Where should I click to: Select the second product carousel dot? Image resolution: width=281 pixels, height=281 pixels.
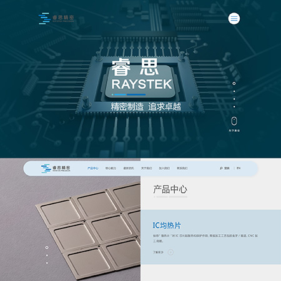point(47,255)
